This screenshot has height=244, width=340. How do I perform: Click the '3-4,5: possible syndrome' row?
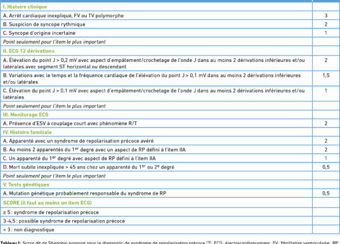pos(170,221)
